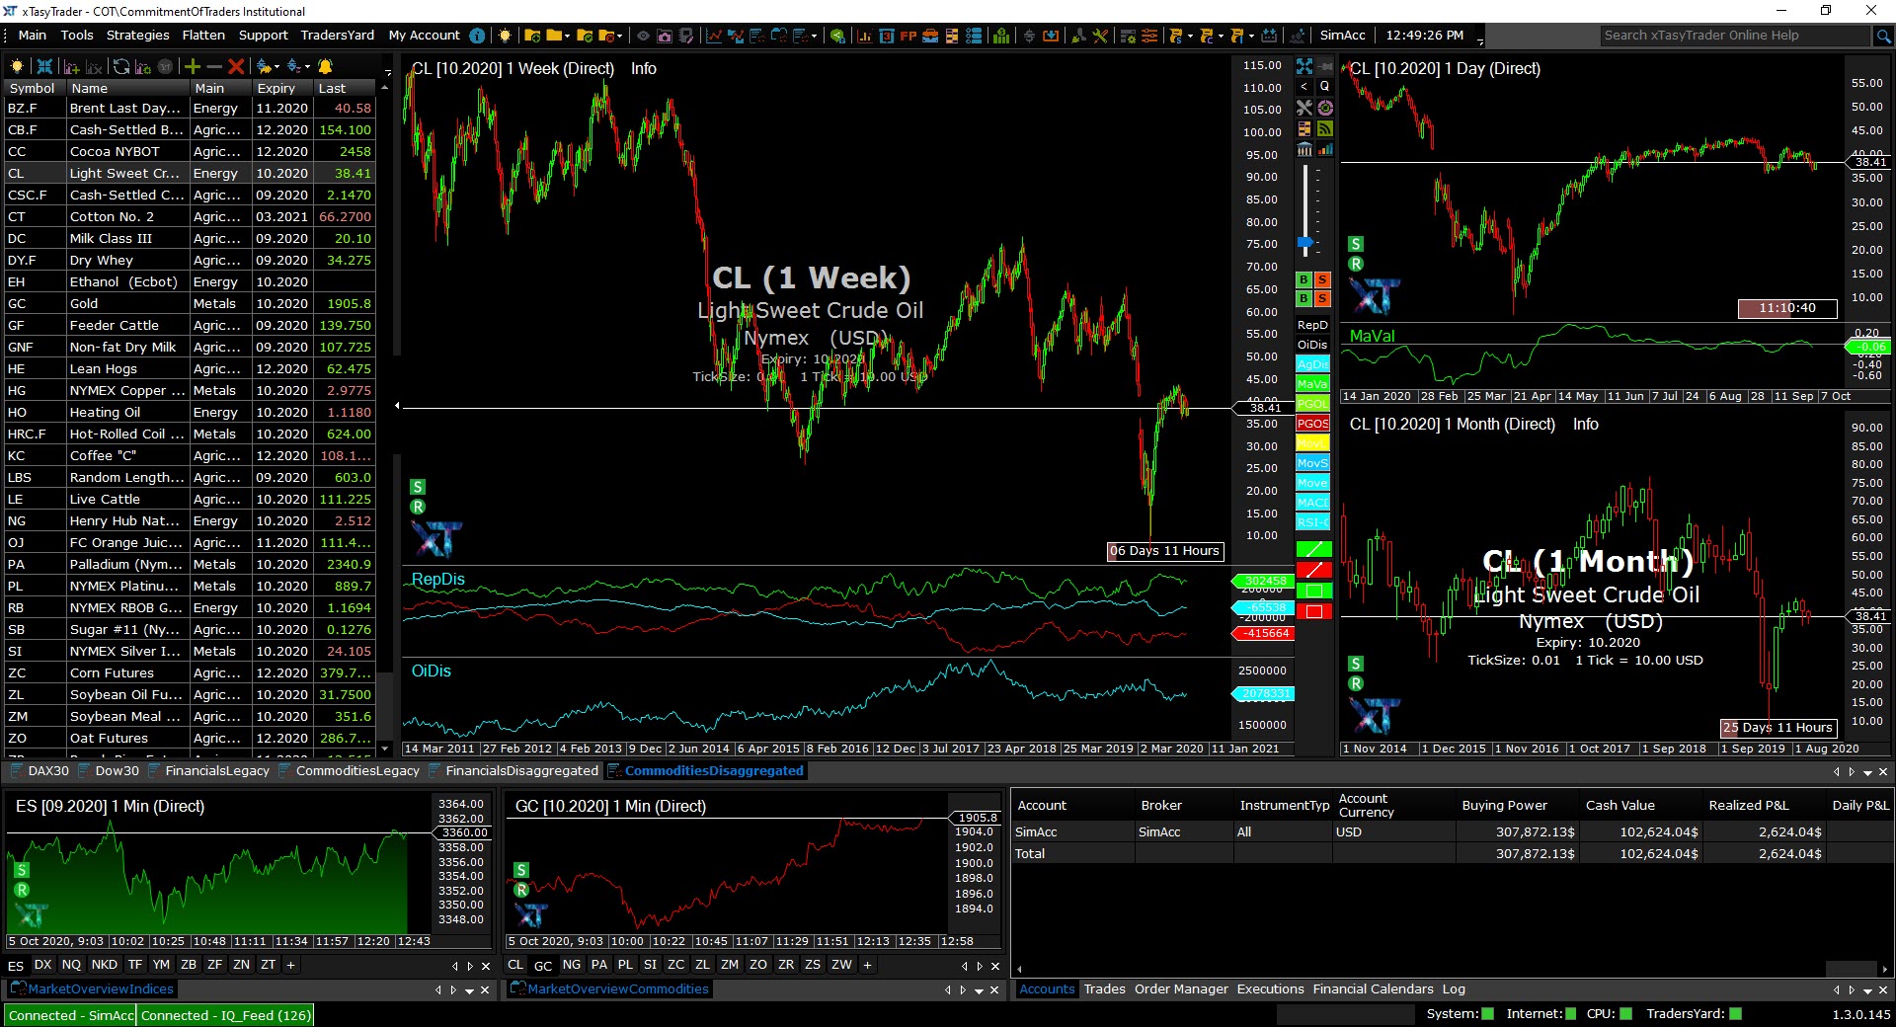Open the Strategies menu
The image size is (1896, 1027).
pyautogui.click(x=137, y=36)
